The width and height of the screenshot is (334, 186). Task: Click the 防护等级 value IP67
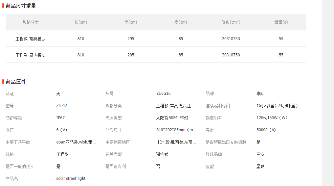[61, 118]
